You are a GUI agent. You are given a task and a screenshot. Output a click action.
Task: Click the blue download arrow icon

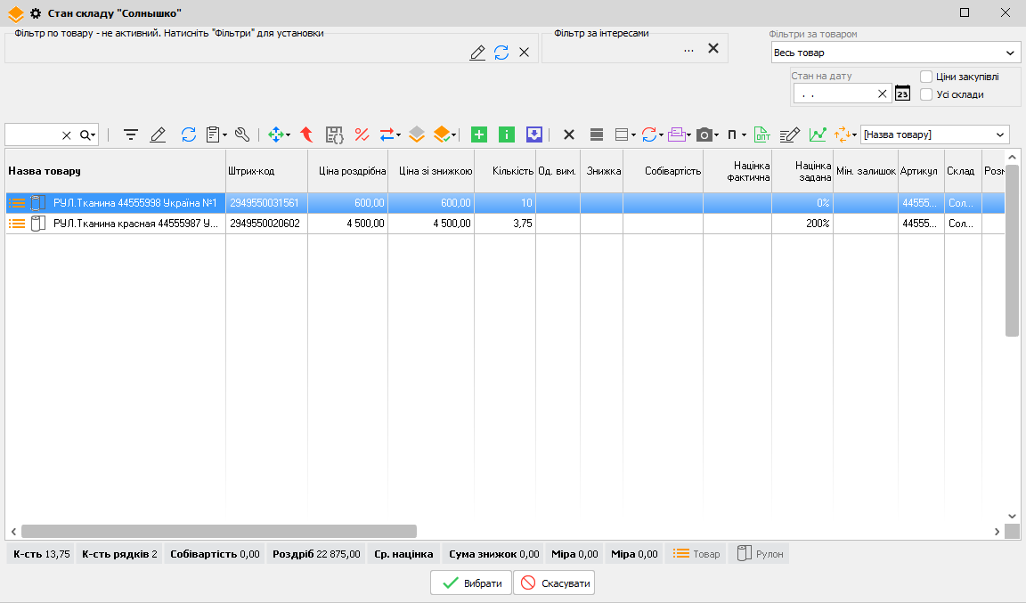(534, 134)
